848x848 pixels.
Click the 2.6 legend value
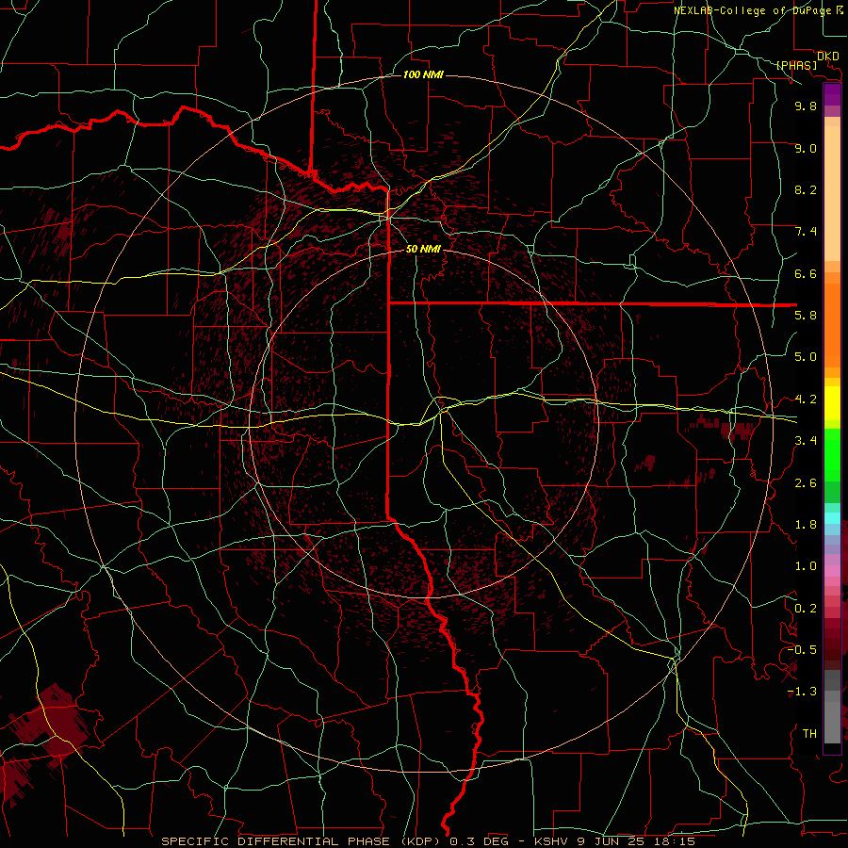(x=806, y=483)
